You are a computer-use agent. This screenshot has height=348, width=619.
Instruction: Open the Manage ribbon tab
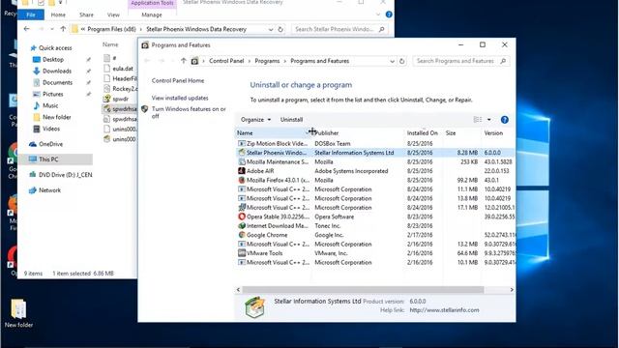pyautogui.click(x=152, y=14)
